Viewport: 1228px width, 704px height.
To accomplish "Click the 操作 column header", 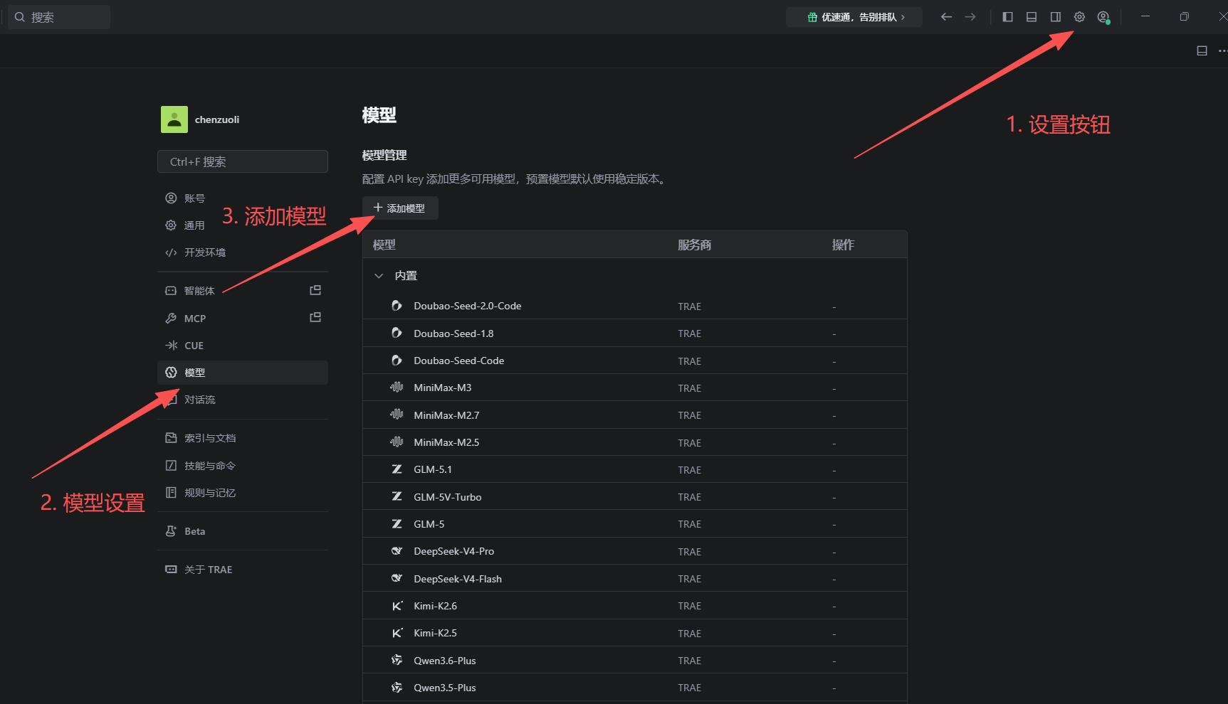I will [x=844, y=245].
